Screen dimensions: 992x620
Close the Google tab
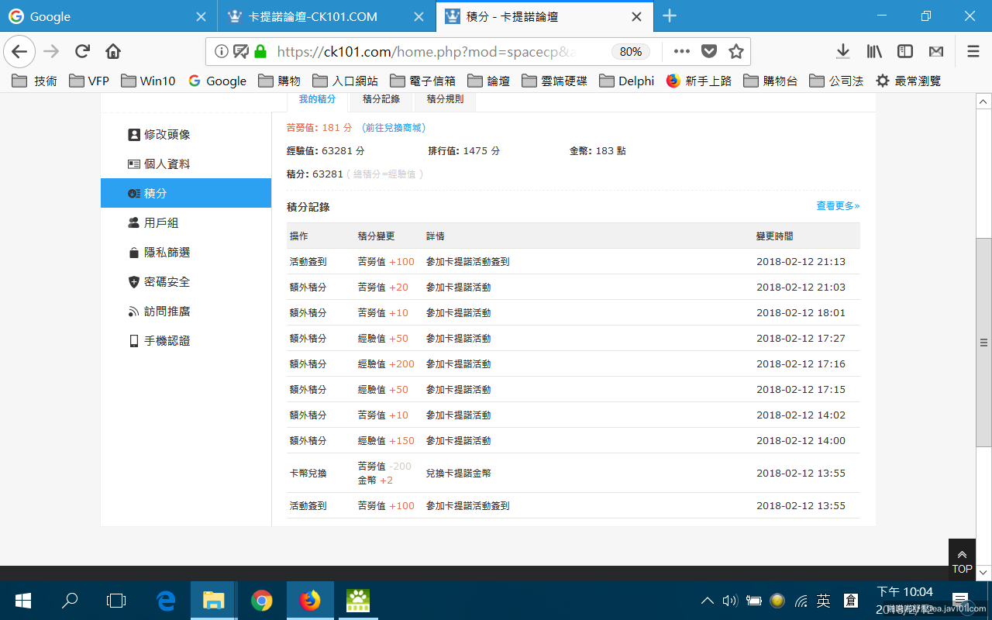[201, 16]
